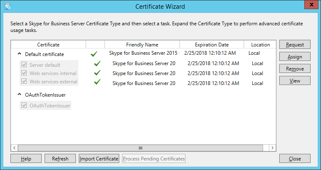Collapse the OAuthTokenIssuer group
Screen dimensions: 321x170
(x=20, y=94)
